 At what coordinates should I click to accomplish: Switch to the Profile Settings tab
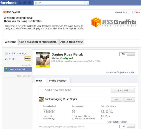[x=59, y=80]
